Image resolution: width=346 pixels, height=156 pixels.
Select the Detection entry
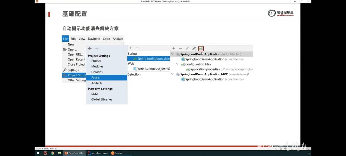click(134, 74)
